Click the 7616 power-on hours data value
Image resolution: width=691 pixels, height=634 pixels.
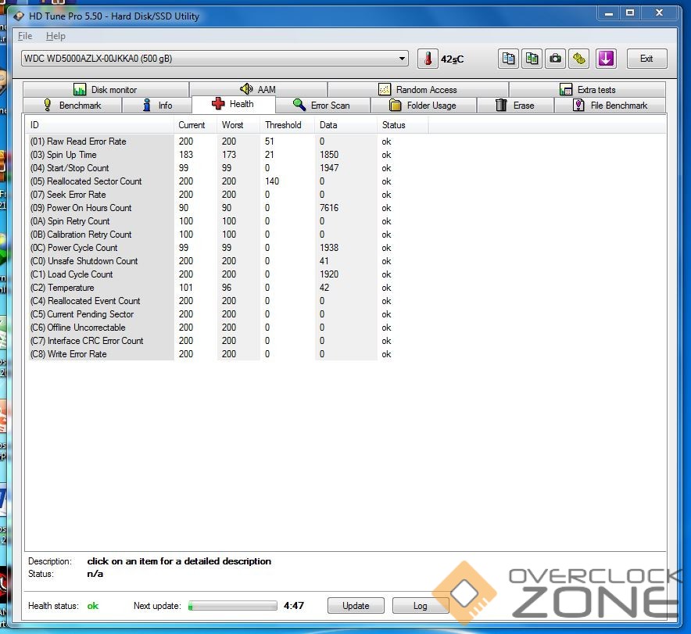tap(329, 207)
